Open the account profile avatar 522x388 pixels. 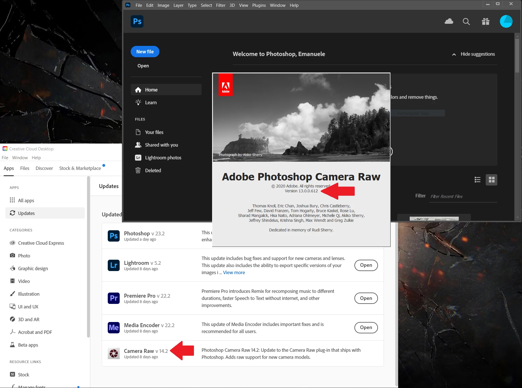tap(506, 22)
